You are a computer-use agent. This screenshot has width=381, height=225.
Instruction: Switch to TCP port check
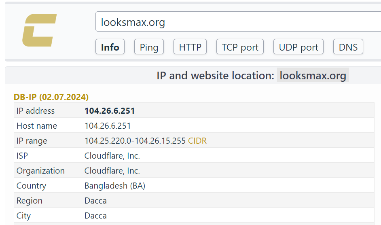(x=240, y=47)
